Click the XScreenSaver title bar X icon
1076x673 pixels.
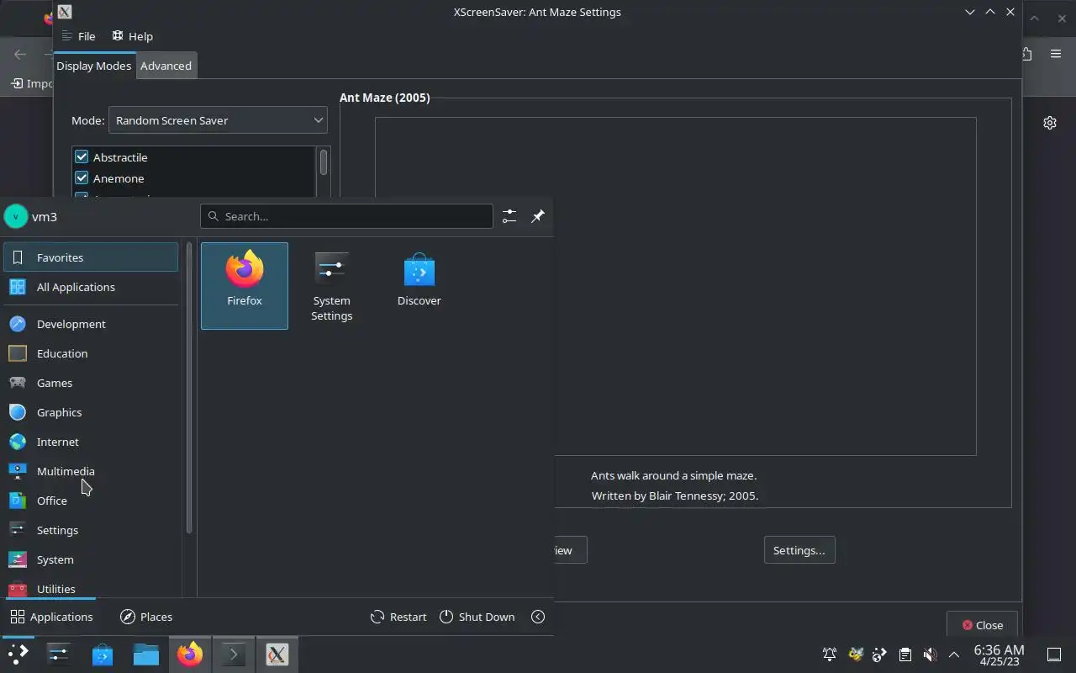pos(65,12)
